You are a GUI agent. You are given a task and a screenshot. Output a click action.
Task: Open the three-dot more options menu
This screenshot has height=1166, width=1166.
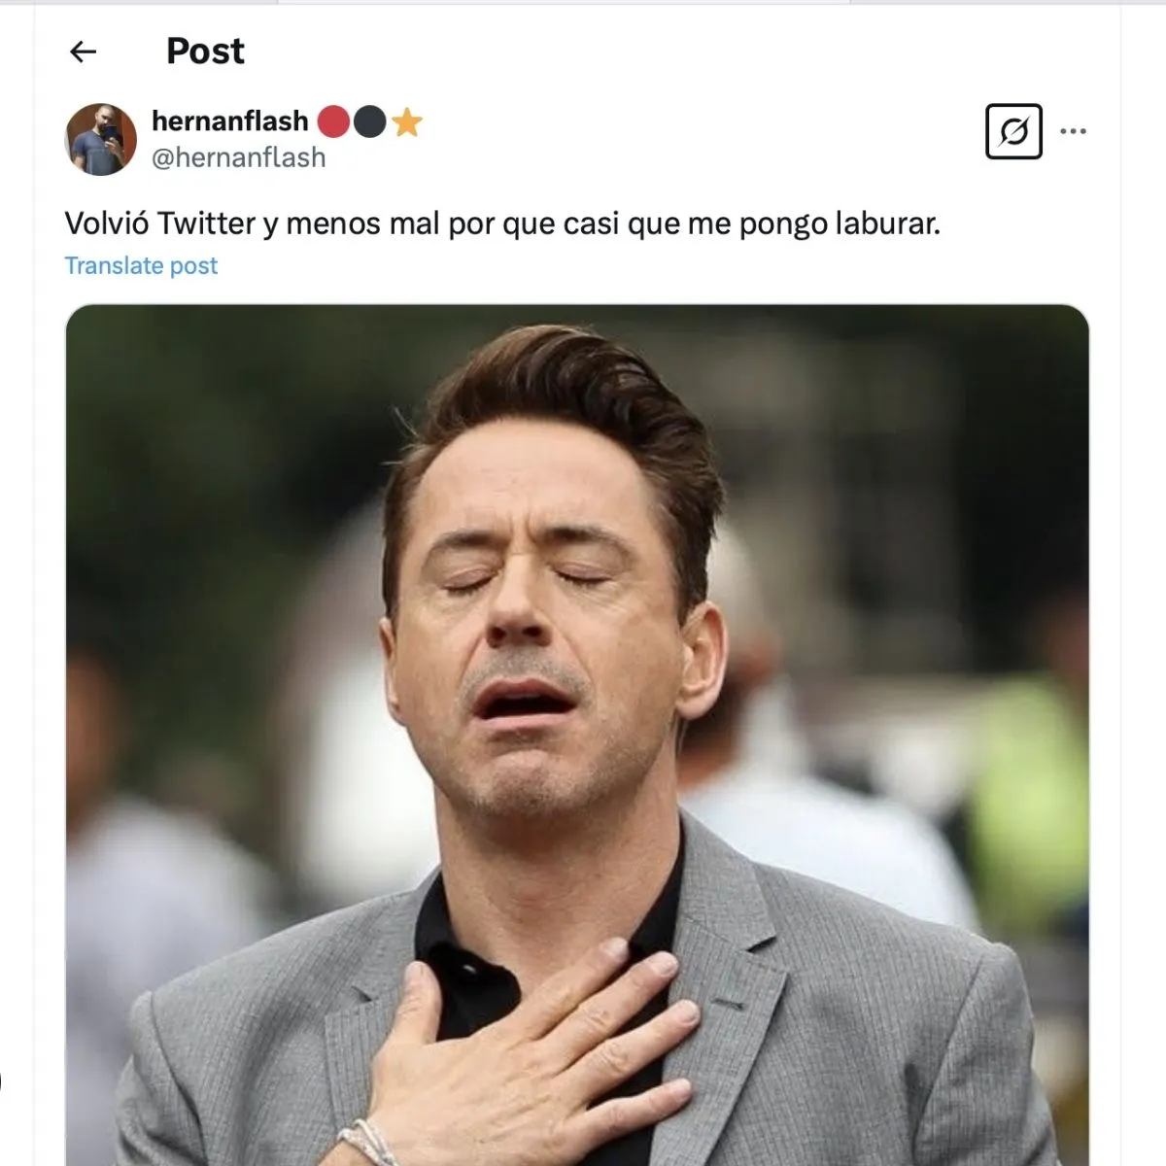1073,131
